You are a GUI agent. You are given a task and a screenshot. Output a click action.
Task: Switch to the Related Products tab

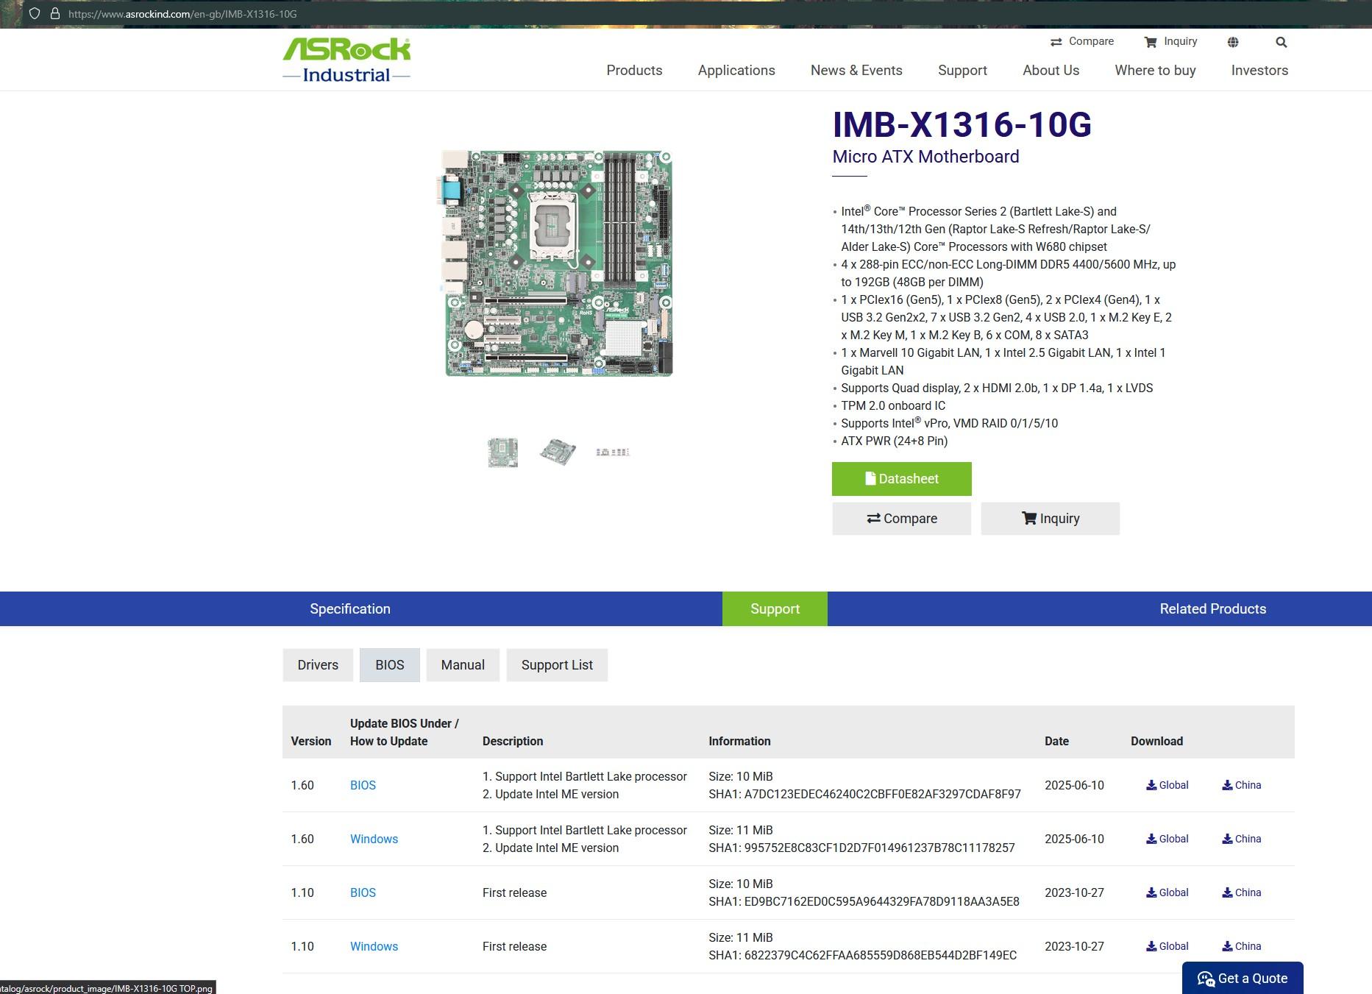coord(1212,609)
